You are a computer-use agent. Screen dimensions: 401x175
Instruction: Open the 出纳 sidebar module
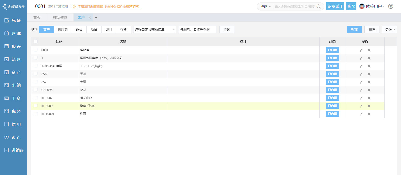click(x=13, y=85)
